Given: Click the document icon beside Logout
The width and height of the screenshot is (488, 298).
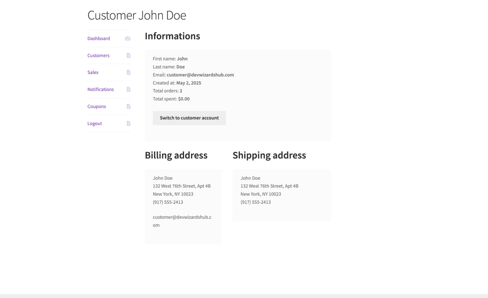Looking at the screenshot, I should point(129,123).
